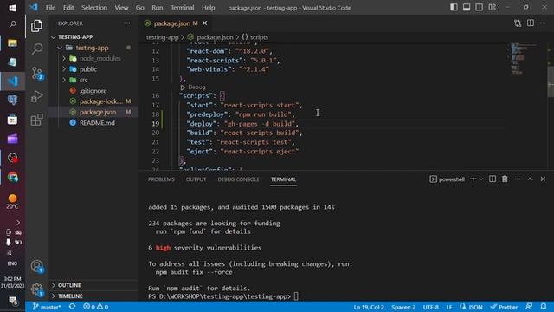Close the package.json editor tab
Image resolution: width=554 pixels, height=312 pixels.
pos(204,23)
